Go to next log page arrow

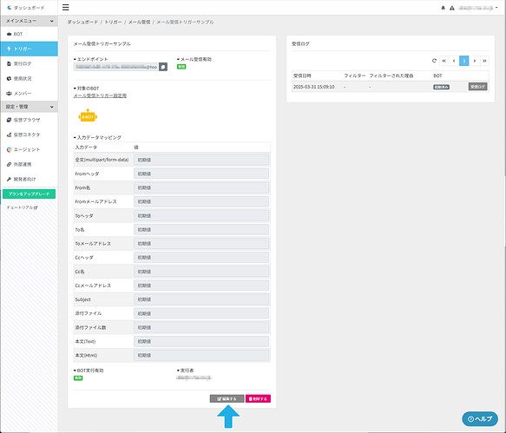pos(474,61)
